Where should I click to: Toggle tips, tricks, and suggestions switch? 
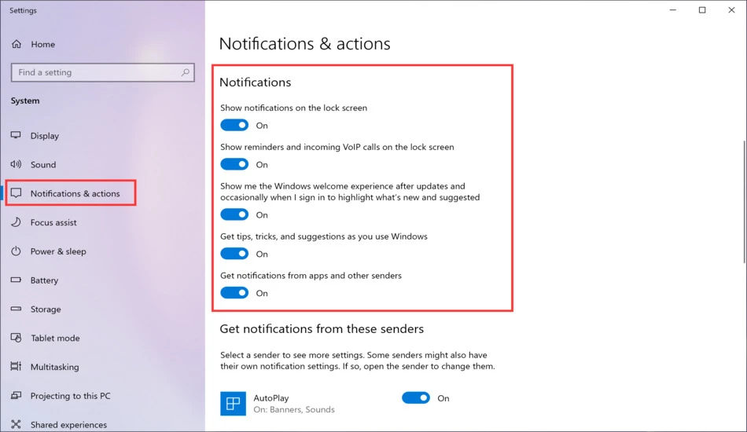(x=234, y=254)
